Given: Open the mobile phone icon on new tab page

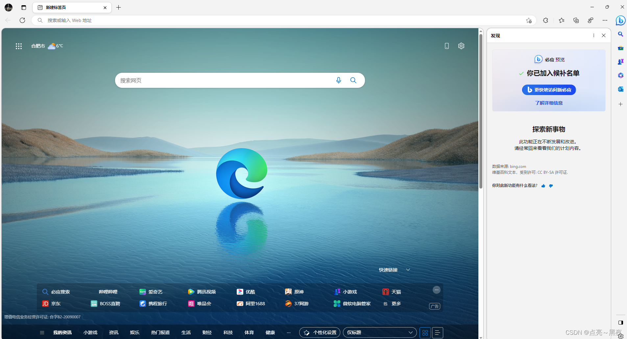Looking at the screenshot, I should (x=446, y=46).
